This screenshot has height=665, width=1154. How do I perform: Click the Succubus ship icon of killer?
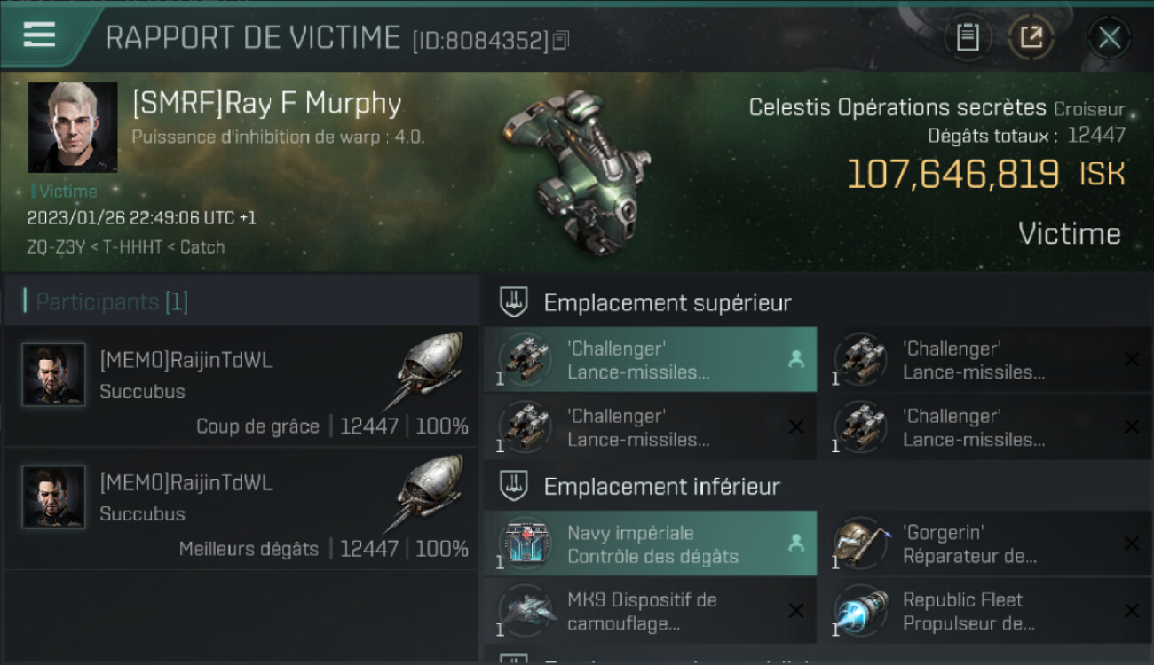tap(425, 369)
